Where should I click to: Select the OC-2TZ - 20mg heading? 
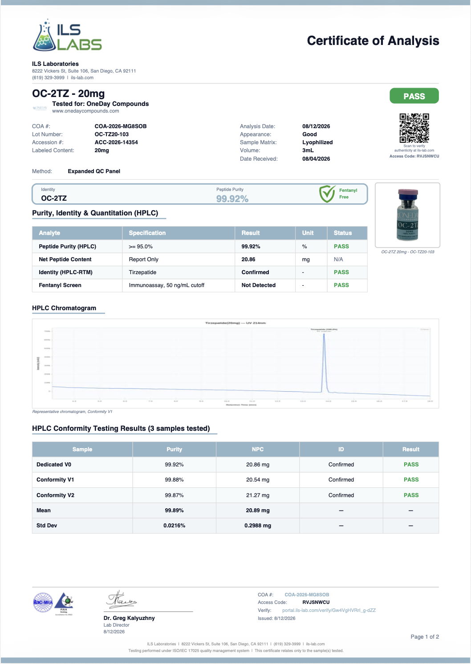[69, 93]
